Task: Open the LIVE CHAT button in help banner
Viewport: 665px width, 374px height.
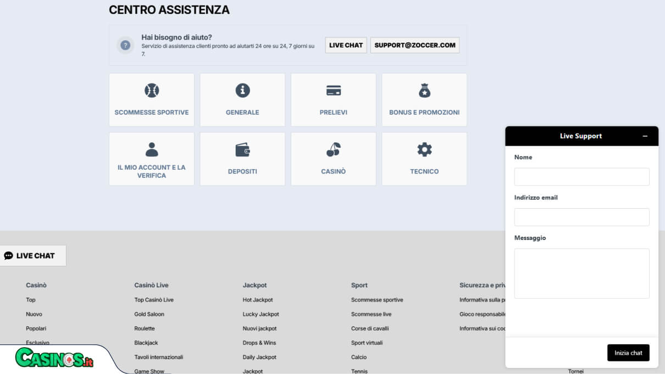Action: coord(346,45)
